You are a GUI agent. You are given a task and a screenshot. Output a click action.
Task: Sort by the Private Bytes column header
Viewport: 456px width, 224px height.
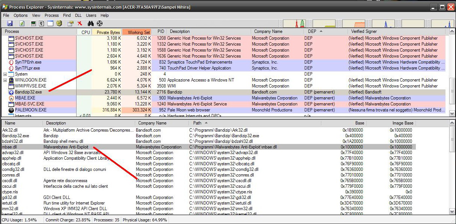tap(107, 32)
